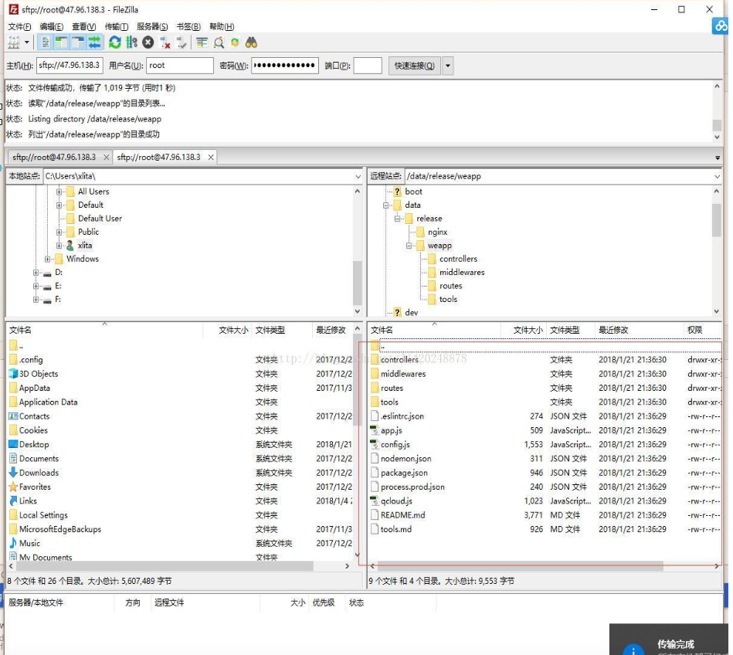
Task: Click the process transfer queue icon
Action: tap(132, 43)
